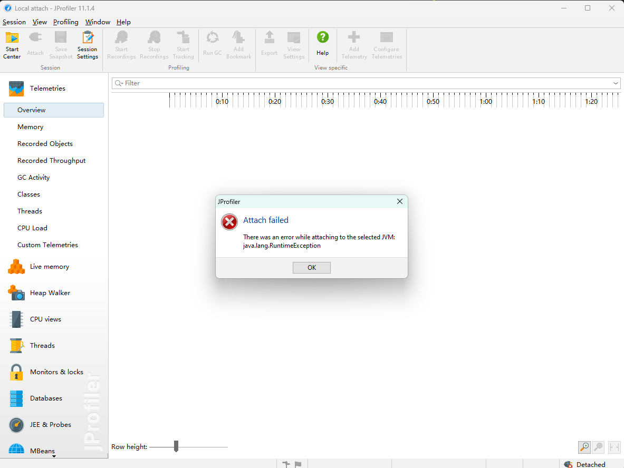624x468 pixels.
Task: Open Session Settings from toolbar
Action: point(87,45)
